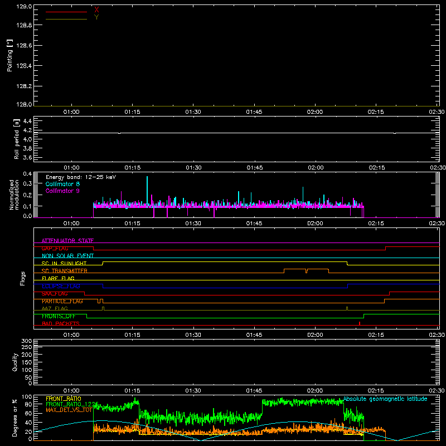The height and width of the screenshot is (446, 446).
Task: Click the 'Roll period [s]' axis title
Action: (17, 139)
